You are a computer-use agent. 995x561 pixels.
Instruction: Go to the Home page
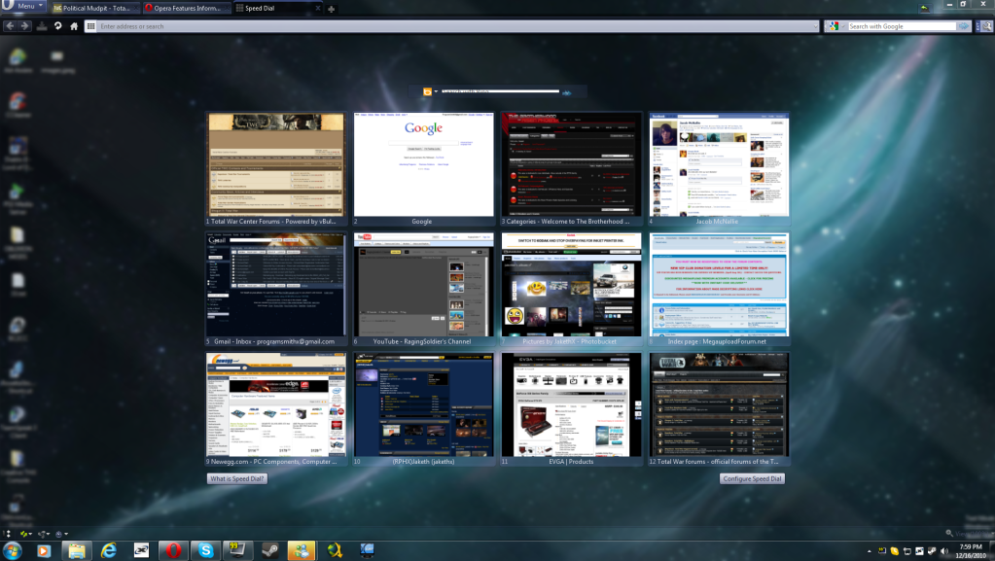(74, 26)
